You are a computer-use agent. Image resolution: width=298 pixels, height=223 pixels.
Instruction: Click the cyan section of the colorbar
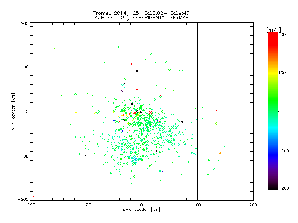coord(273,128)
